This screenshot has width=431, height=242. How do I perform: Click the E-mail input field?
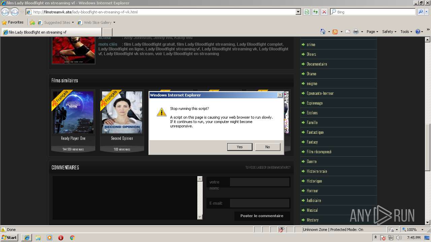pos(259,203)
